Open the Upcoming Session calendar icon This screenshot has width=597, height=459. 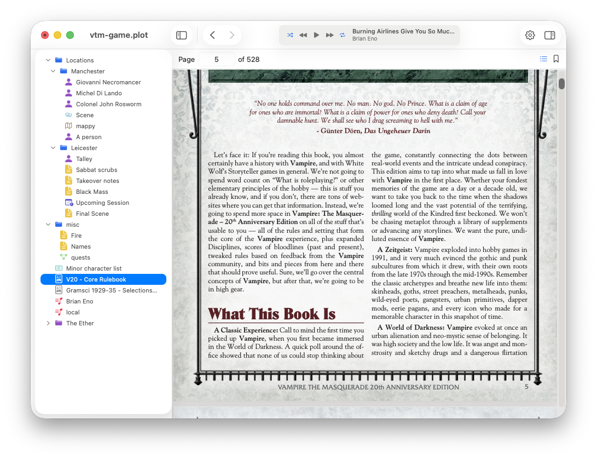click(x=69, y=203)
